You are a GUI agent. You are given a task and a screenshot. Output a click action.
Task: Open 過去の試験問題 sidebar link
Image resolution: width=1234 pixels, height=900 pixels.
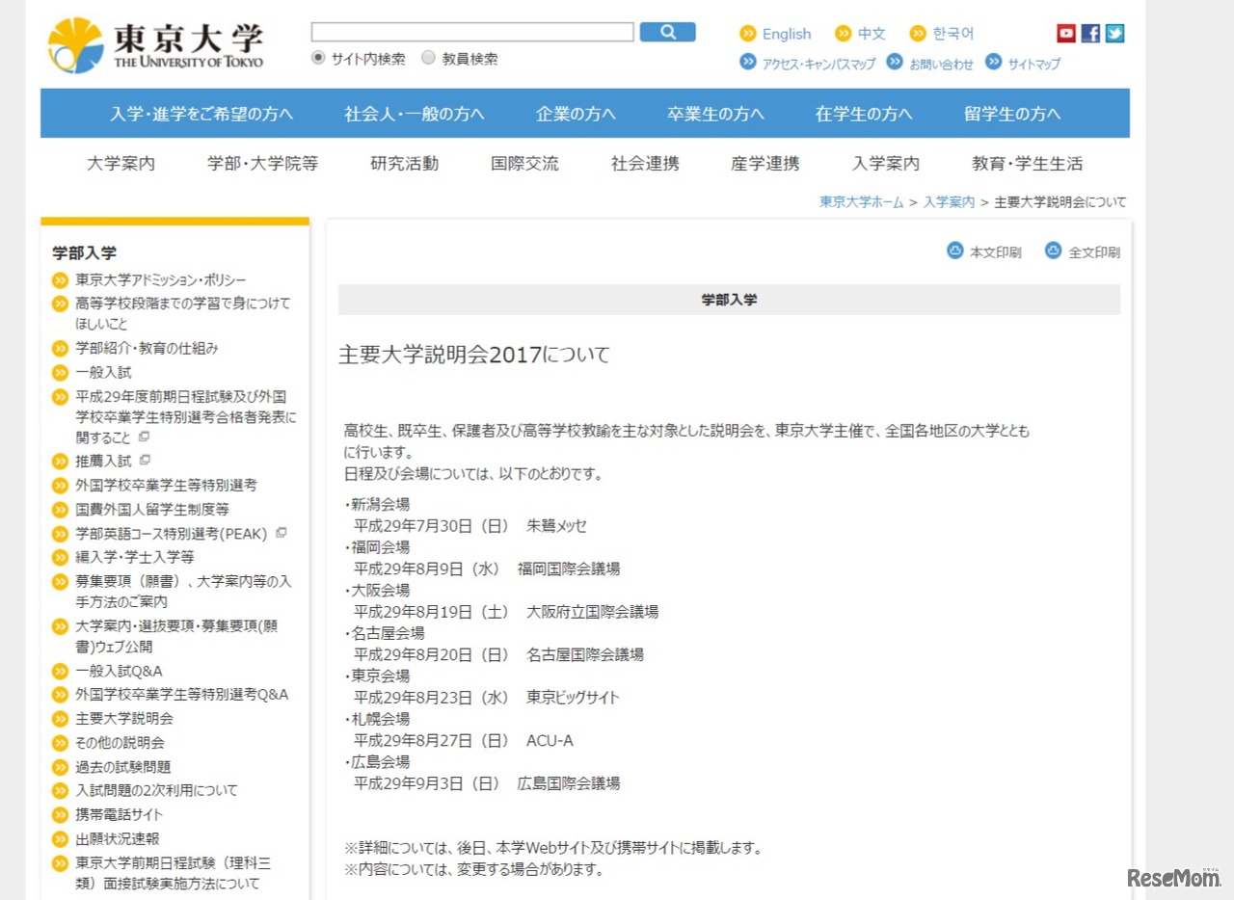[122, 767]
